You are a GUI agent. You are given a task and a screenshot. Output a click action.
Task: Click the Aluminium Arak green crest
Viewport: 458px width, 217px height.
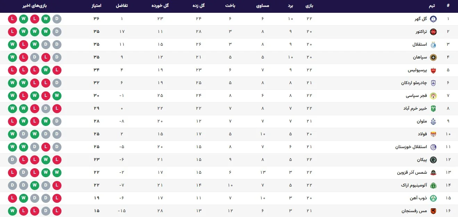tap(433, 186)
